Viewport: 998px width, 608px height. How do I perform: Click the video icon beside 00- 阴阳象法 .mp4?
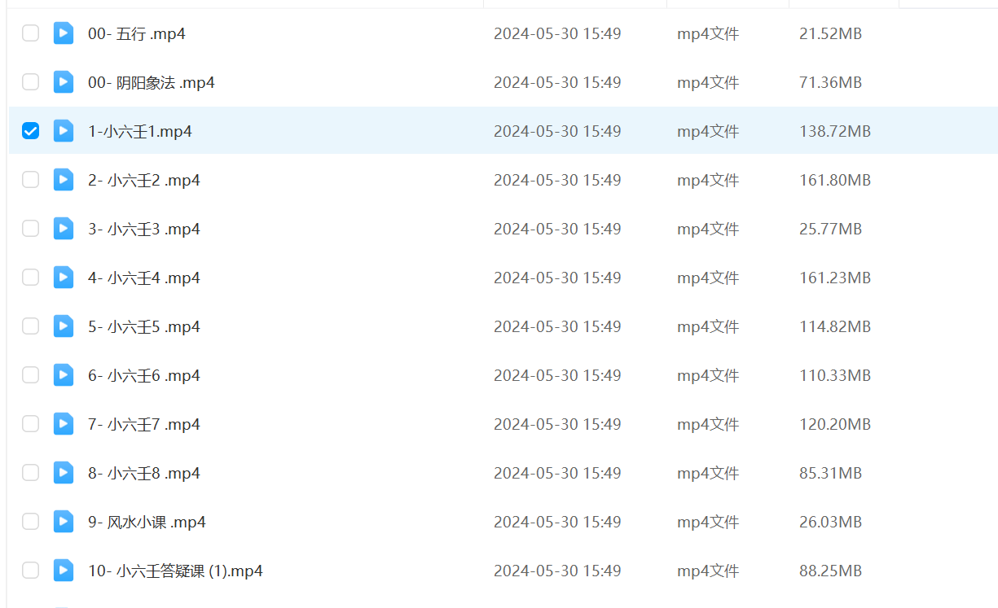pos(64,82)
